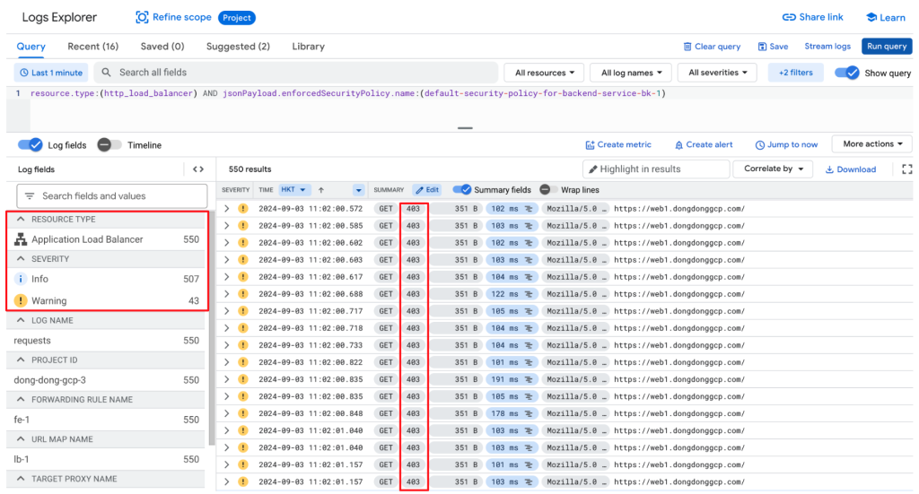Open the All resources dropdown
Viewport: 919px width, 494px height.
[544, 73]
